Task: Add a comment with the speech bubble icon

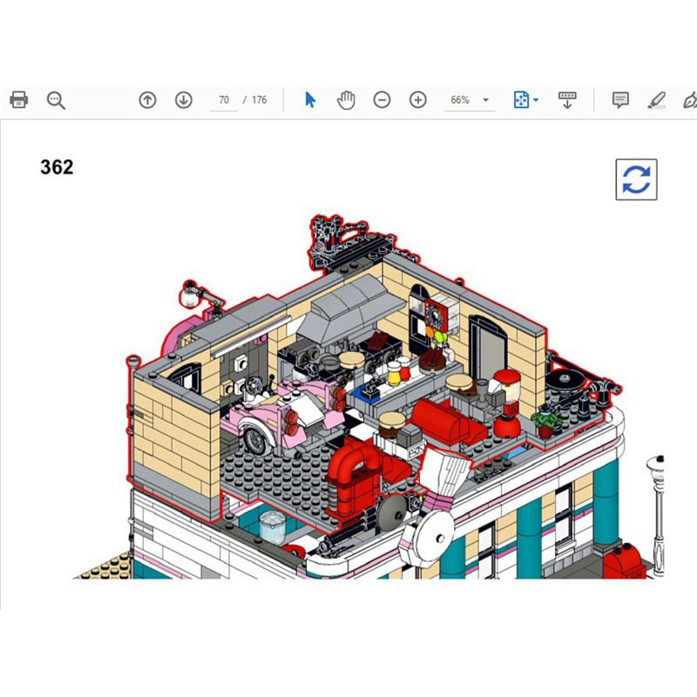Action: click(620, 99)
